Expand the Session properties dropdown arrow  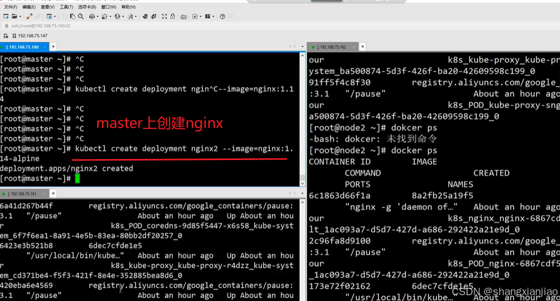pos(55,16)
